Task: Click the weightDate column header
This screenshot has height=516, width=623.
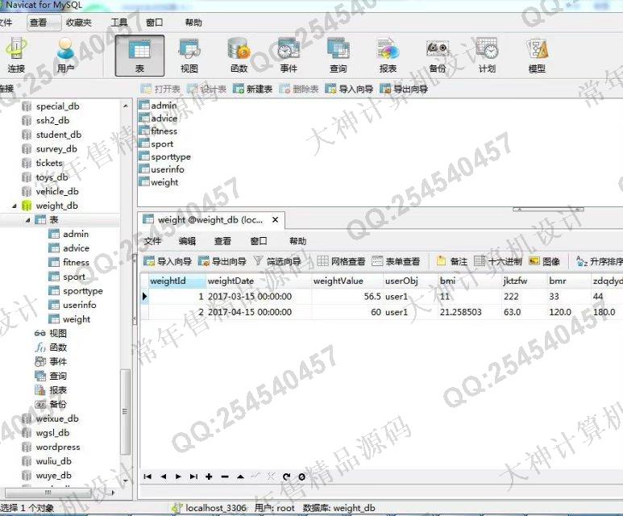Action: click(259, 281)
